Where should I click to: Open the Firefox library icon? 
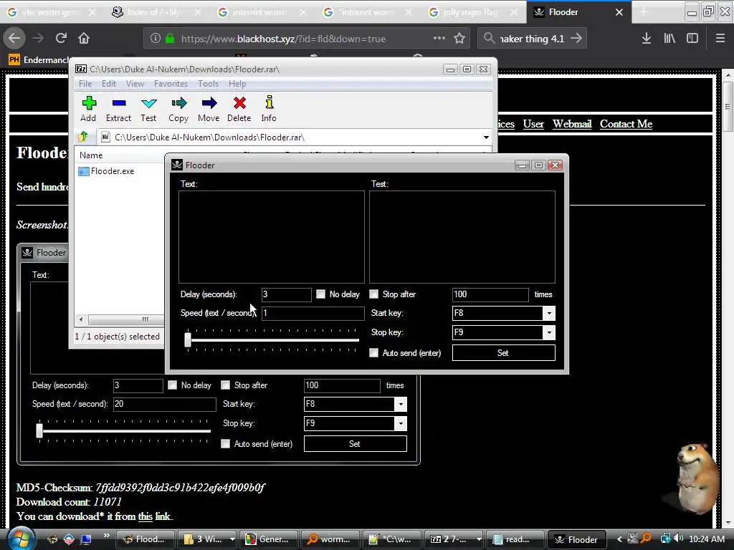tap(669, 39)
